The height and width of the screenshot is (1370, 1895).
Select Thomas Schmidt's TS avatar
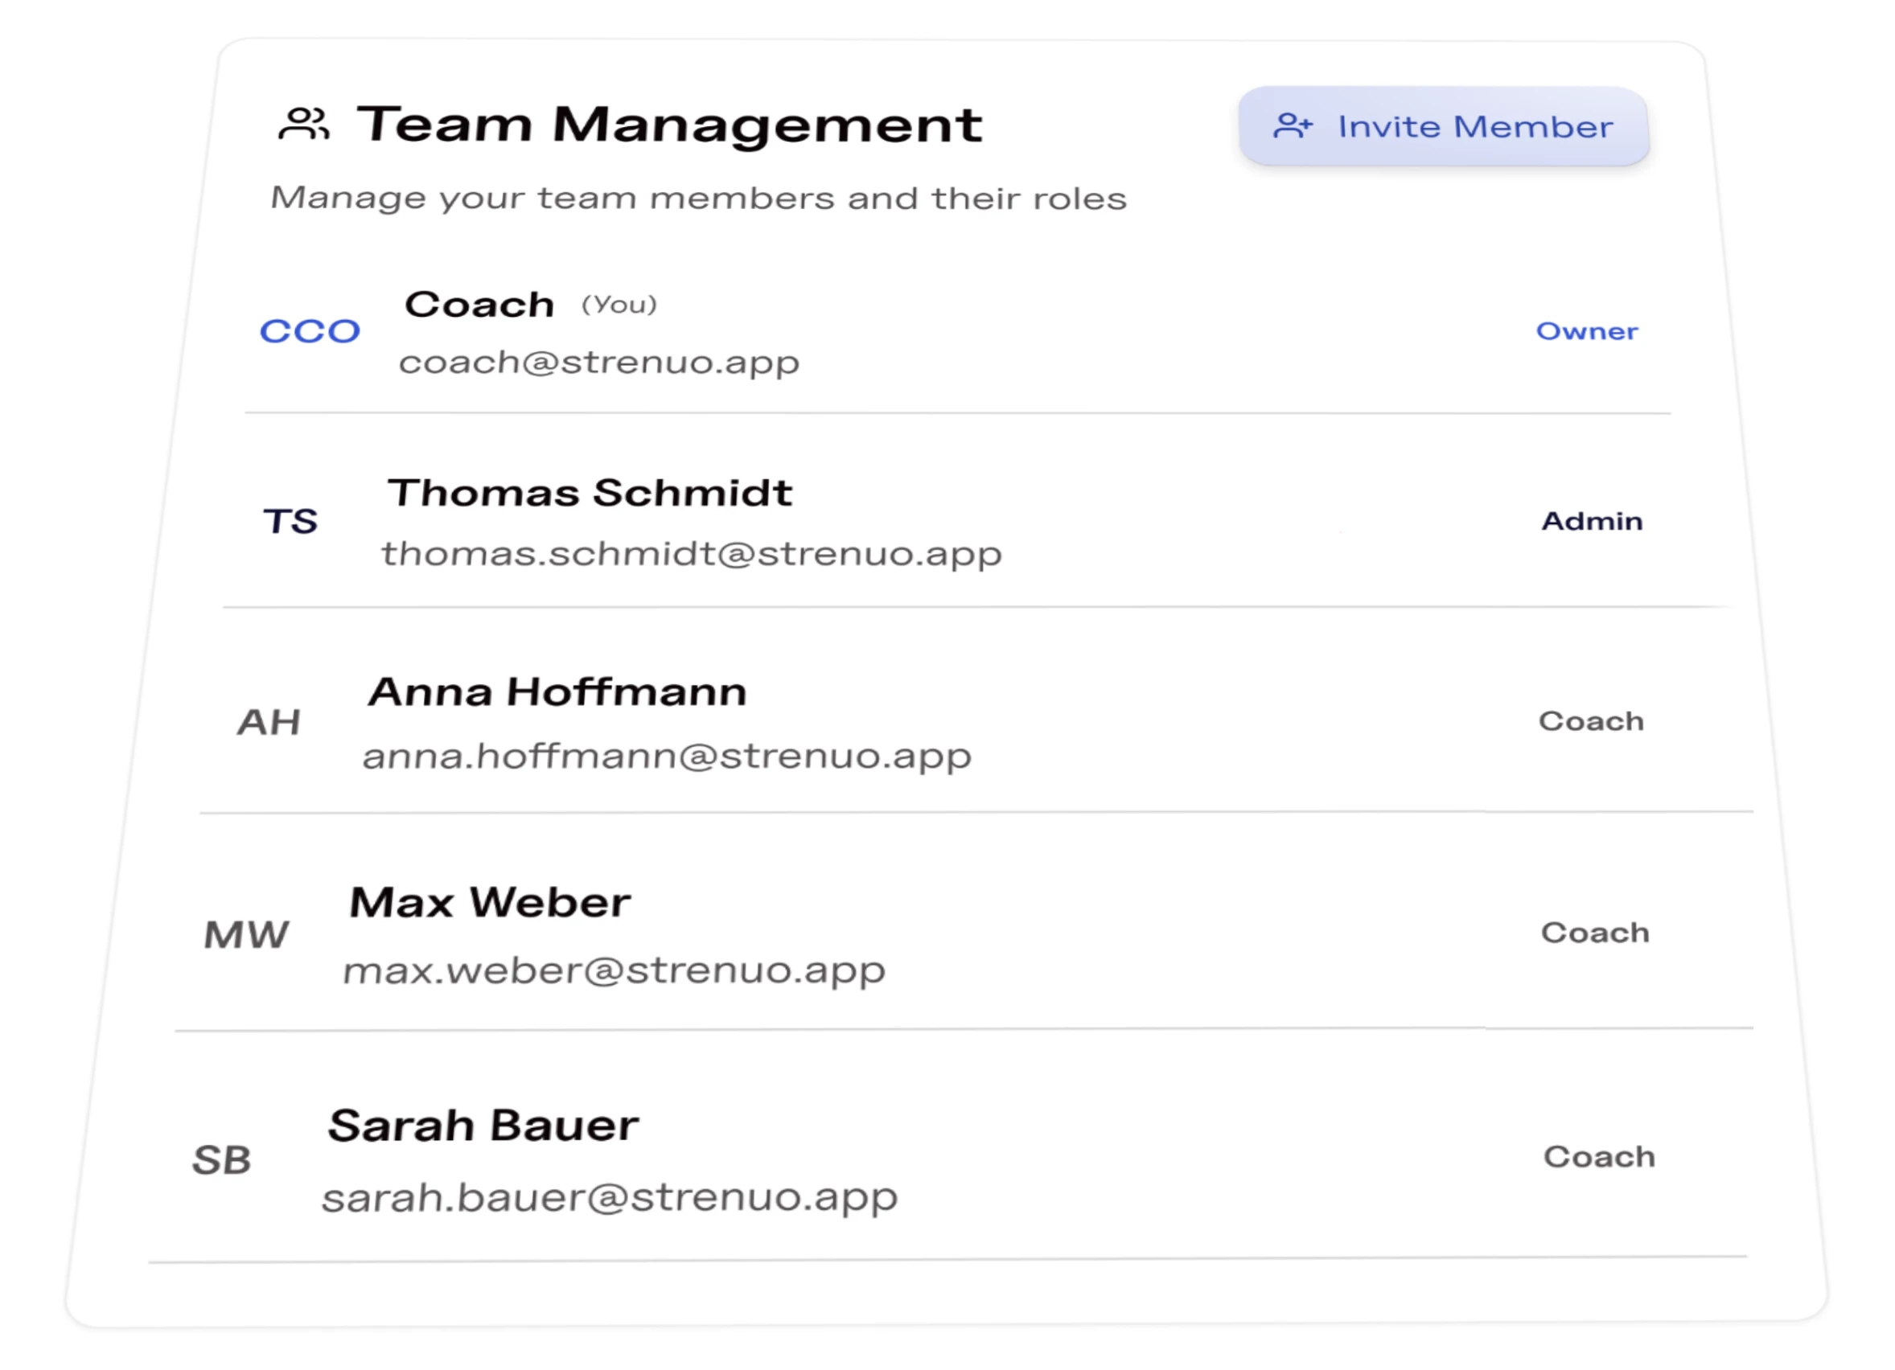click(x=291, y=521)
